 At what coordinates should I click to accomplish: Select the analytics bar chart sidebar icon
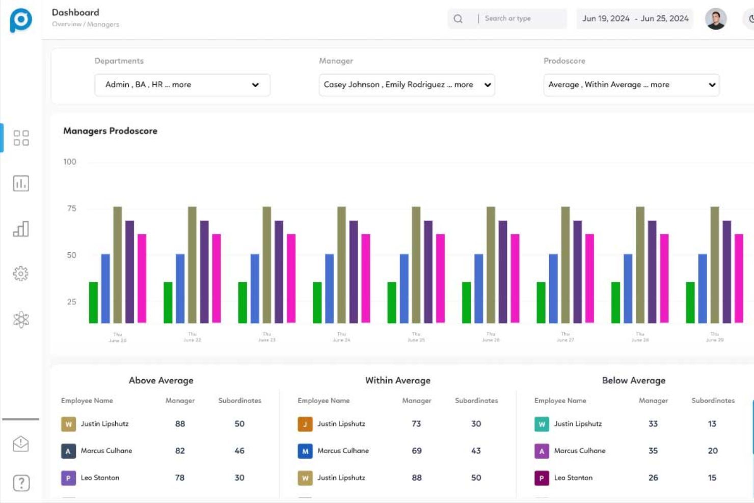20,183
